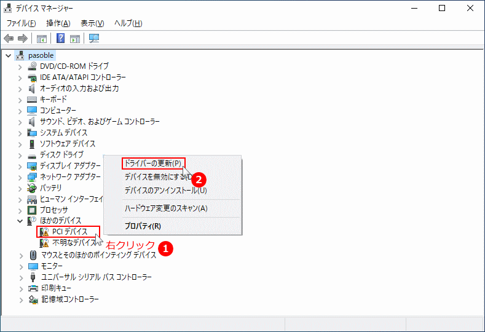The image size is (485, 332).
Task: Click the システム デバイス icon
Action: 32,133
